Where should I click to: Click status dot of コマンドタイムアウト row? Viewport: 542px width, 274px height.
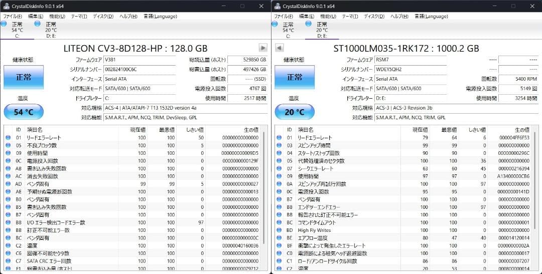[279, 222]
